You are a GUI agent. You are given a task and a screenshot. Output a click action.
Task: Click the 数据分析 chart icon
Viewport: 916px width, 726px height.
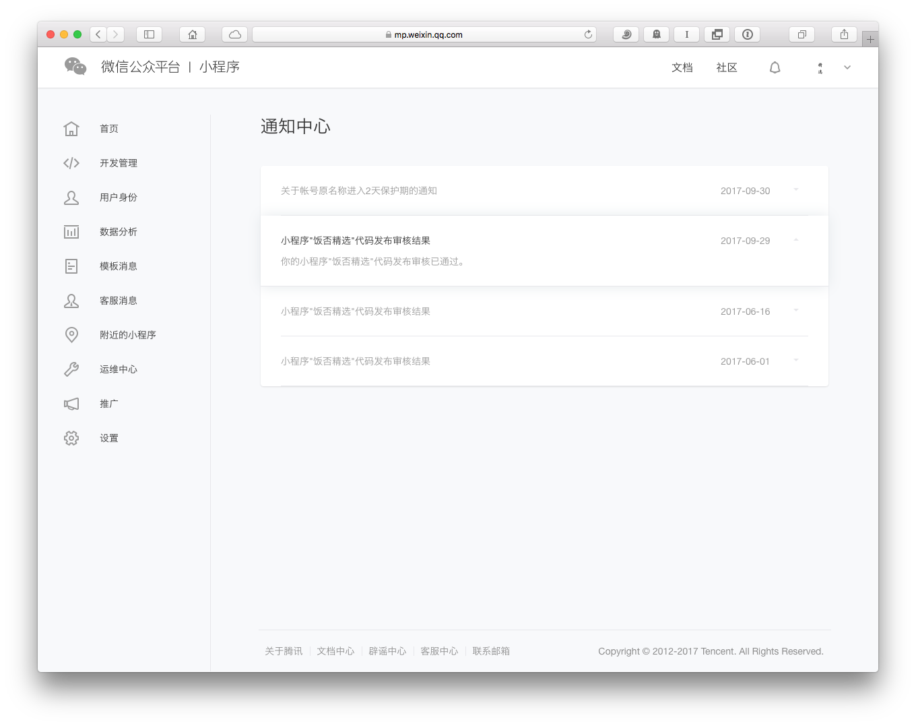71,232
